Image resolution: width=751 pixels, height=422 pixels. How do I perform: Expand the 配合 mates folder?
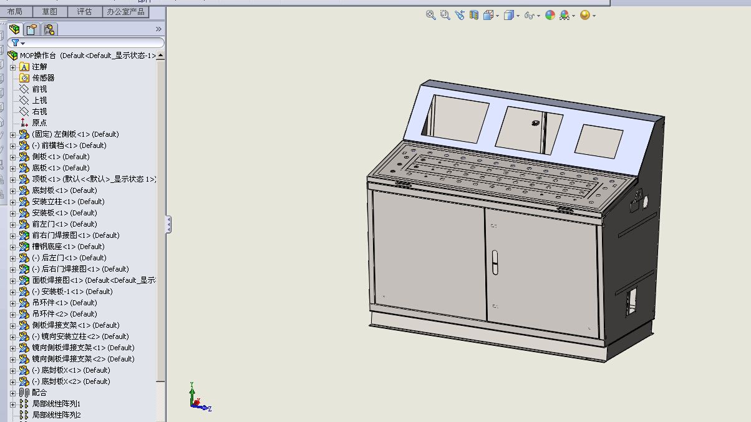pyautogui.click(x=12, y=393)
